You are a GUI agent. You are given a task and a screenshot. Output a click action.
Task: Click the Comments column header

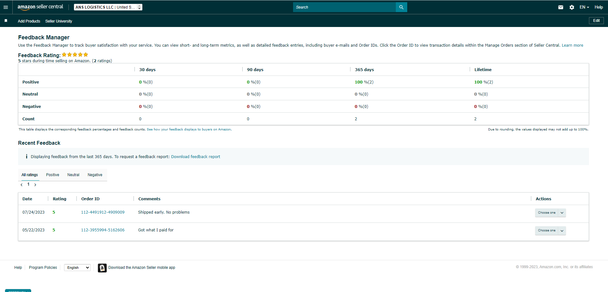[149, 199]
